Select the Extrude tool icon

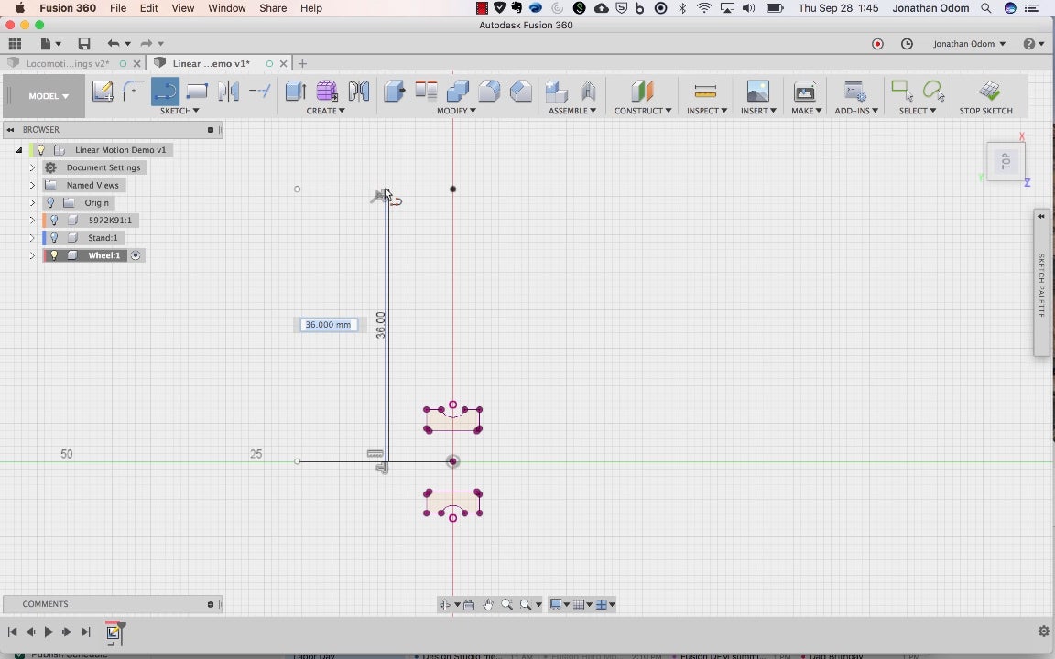click(296, 91)
